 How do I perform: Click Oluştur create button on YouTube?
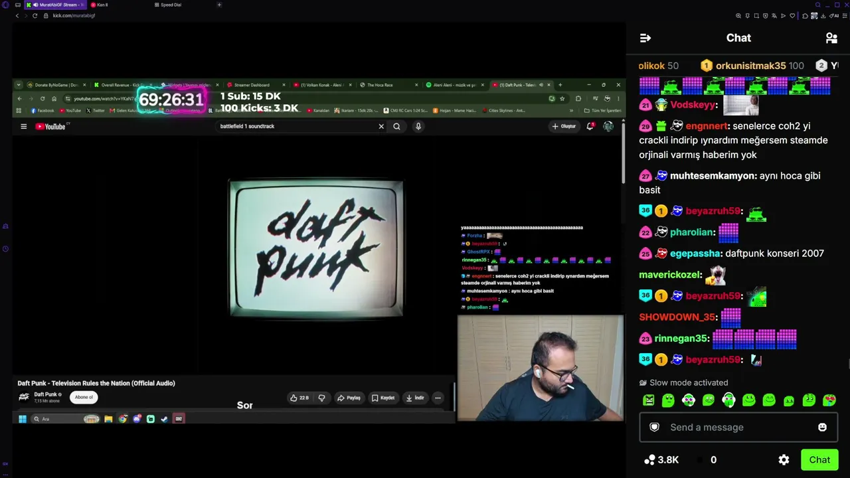(564, 126)
